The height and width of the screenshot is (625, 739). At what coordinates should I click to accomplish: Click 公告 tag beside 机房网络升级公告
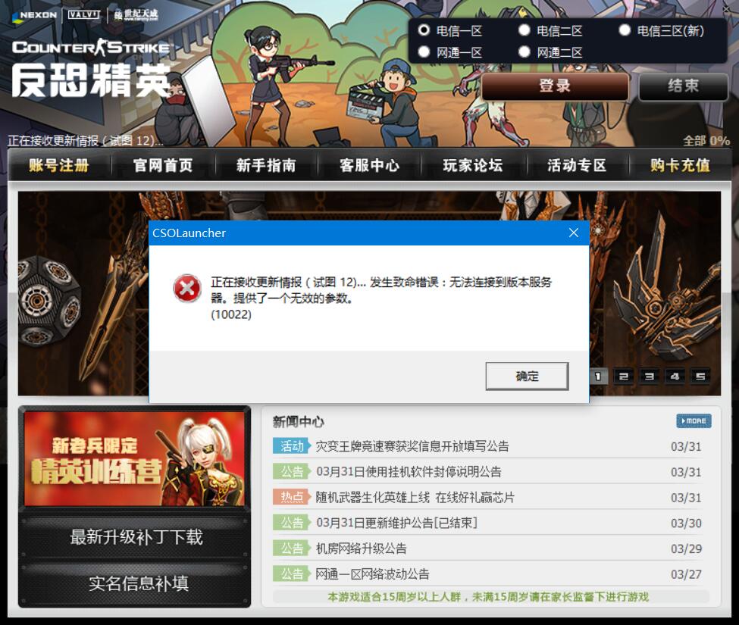(292, 548)
